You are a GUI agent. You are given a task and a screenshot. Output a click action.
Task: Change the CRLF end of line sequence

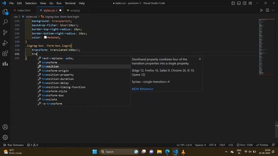pyautogui.click(x=222, y=145)
